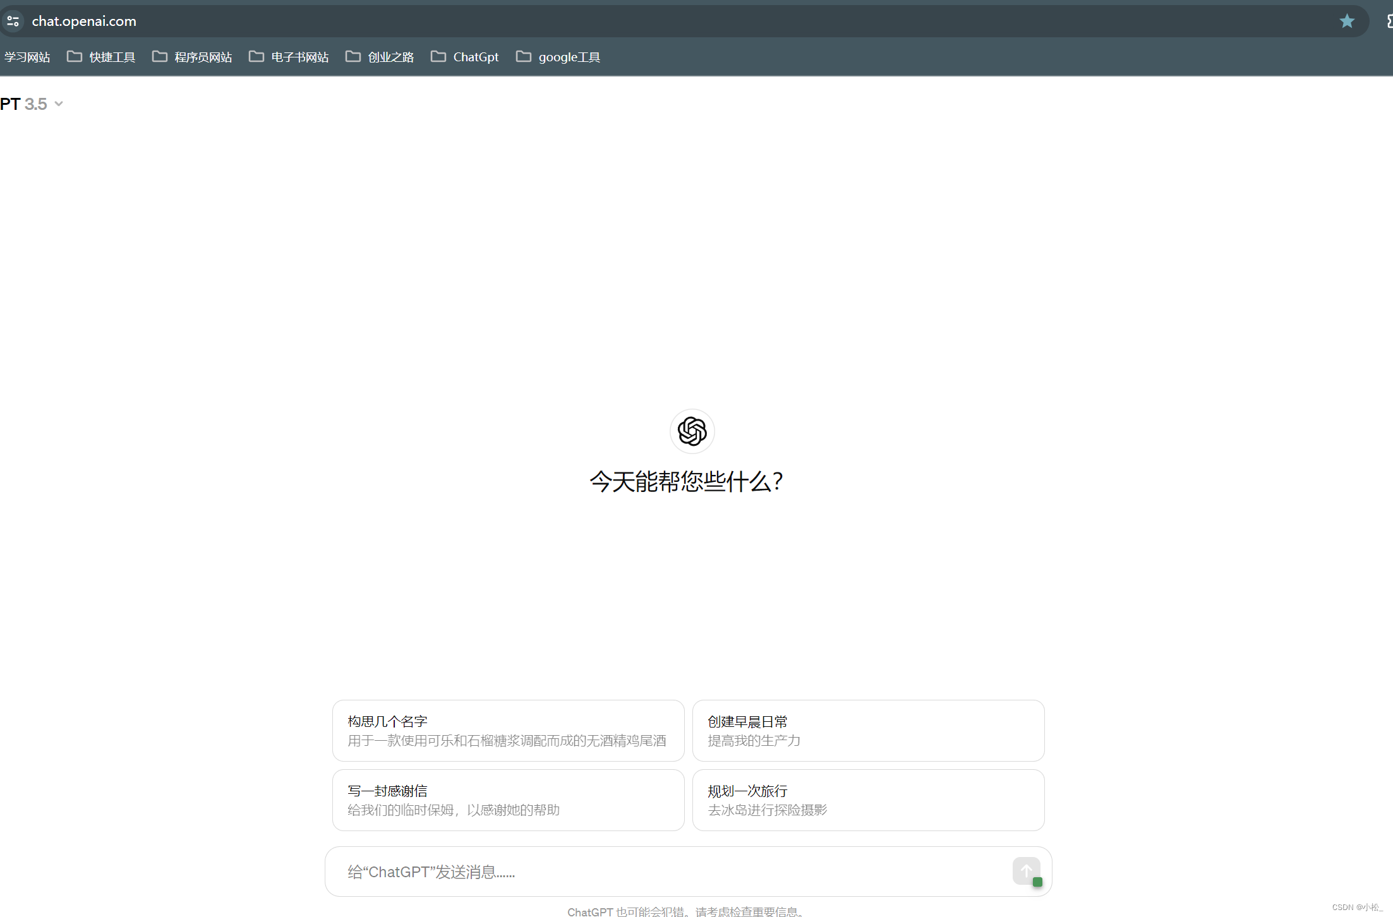Choose the 规划一次旅行 prompt suggestion

point(868,800)
